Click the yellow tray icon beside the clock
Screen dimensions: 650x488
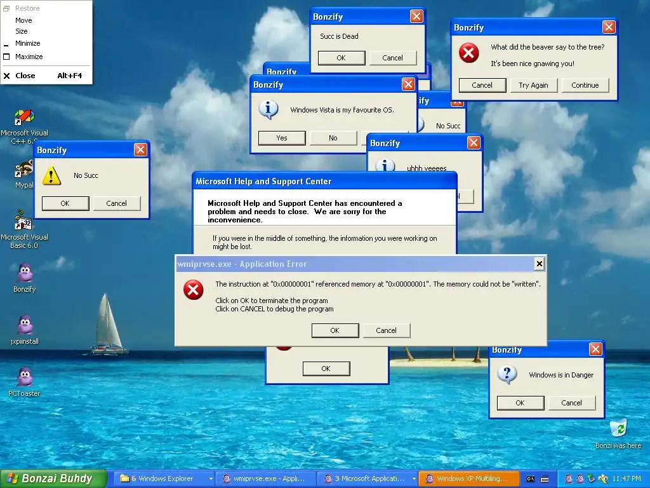coord(603,479)
